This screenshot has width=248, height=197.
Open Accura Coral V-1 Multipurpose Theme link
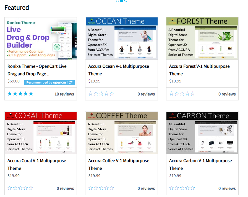[x=37, y=165]
